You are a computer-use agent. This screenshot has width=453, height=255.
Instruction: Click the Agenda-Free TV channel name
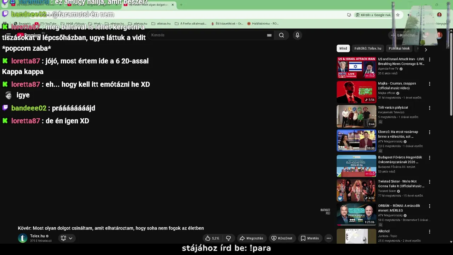click(x=388, y=69)
